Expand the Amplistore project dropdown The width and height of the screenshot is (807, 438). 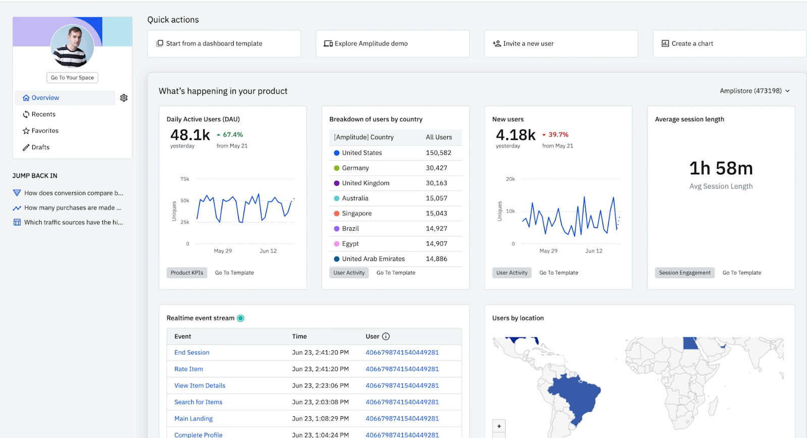[x=755, y=91]
